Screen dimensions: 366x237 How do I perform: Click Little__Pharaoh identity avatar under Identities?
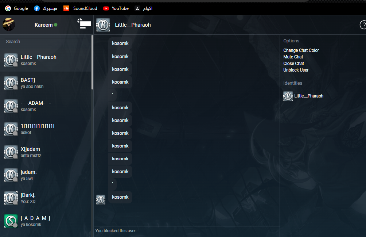click(x=288, y=96)
